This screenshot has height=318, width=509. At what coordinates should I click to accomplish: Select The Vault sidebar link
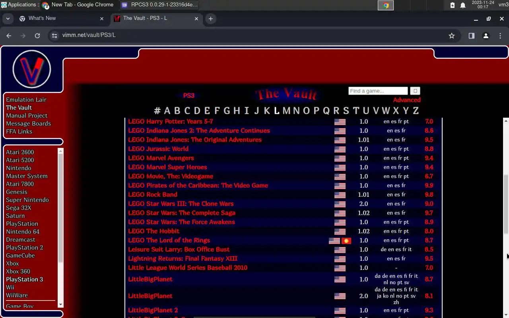coord(19,108)
